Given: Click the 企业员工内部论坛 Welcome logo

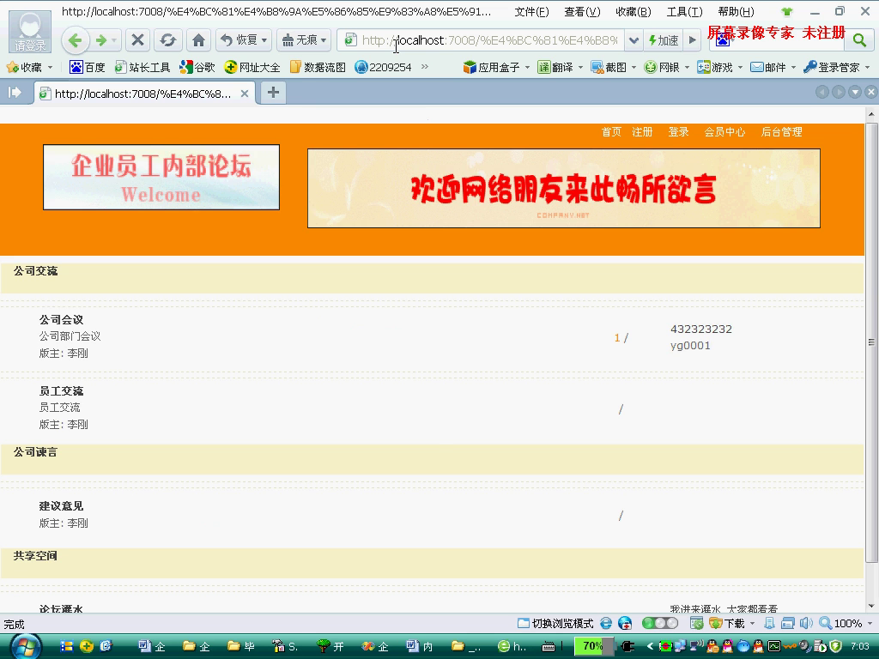Looking at the screenshot, I should point(161,177).
